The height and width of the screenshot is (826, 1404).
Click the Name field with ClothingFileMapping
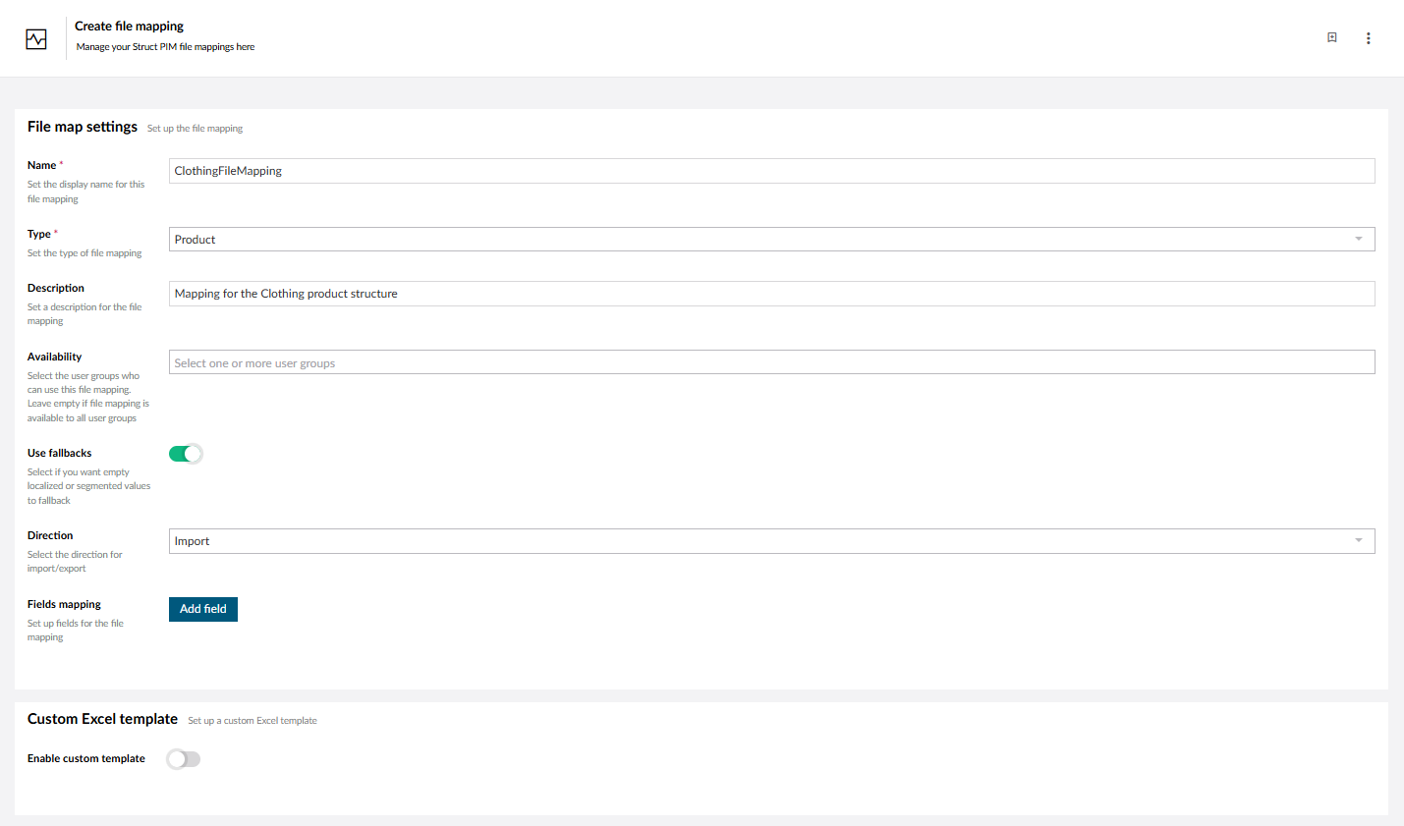(771, 171)
